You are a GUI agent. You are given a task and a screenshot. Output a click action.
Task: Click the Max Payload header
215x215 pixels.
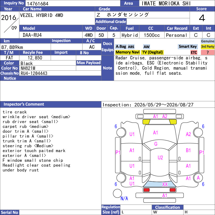pos(89,63)
